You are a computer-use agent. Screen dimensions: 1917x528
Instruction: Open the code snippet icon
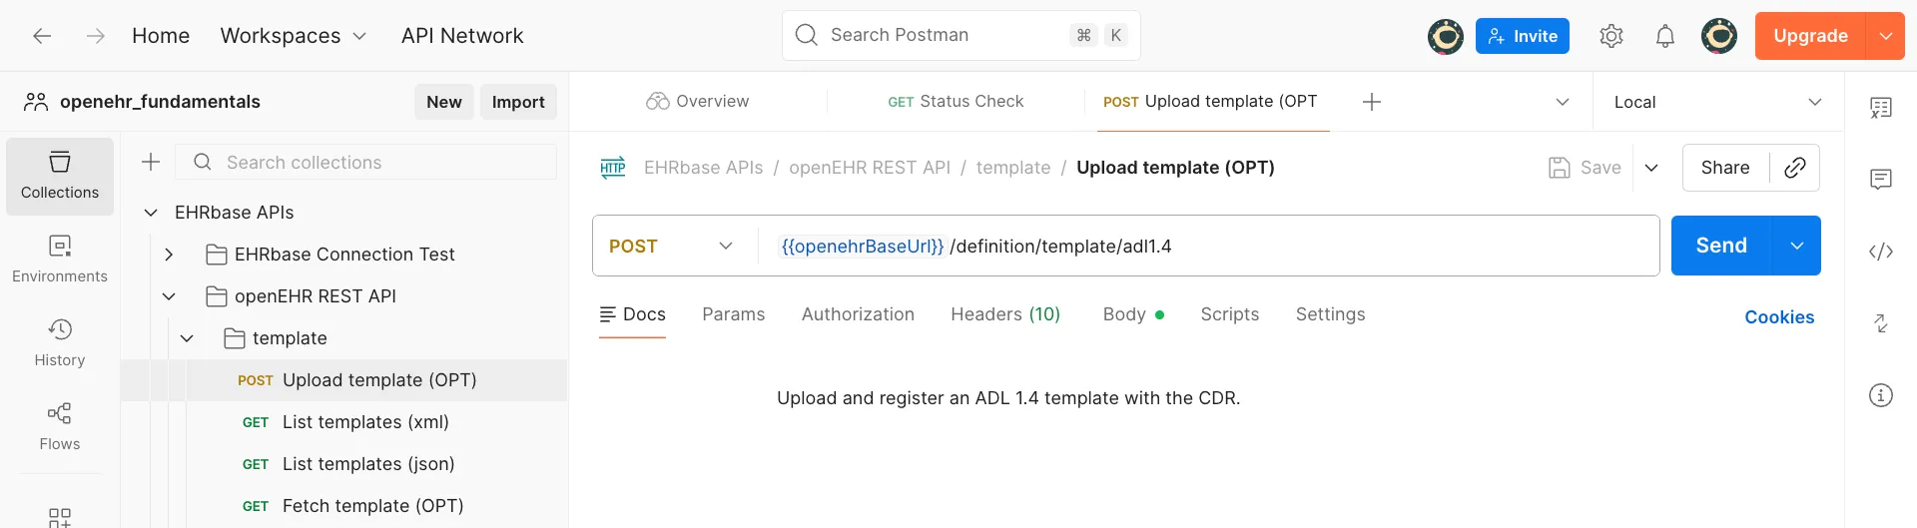point(1881,252)
